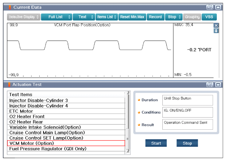Open the Selective Display dropdown
Image resolution: width=226 pixels, height=161 pixels.
[24, 17]
